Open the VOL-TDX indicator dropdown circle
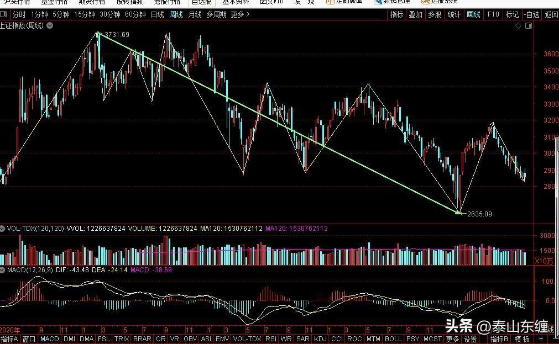The height and width of the screenshot is (344, 559). click(x=3, y=228)
